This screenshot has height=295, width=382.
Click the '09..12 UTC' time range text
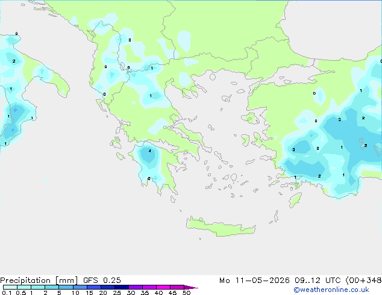(318, 281)
